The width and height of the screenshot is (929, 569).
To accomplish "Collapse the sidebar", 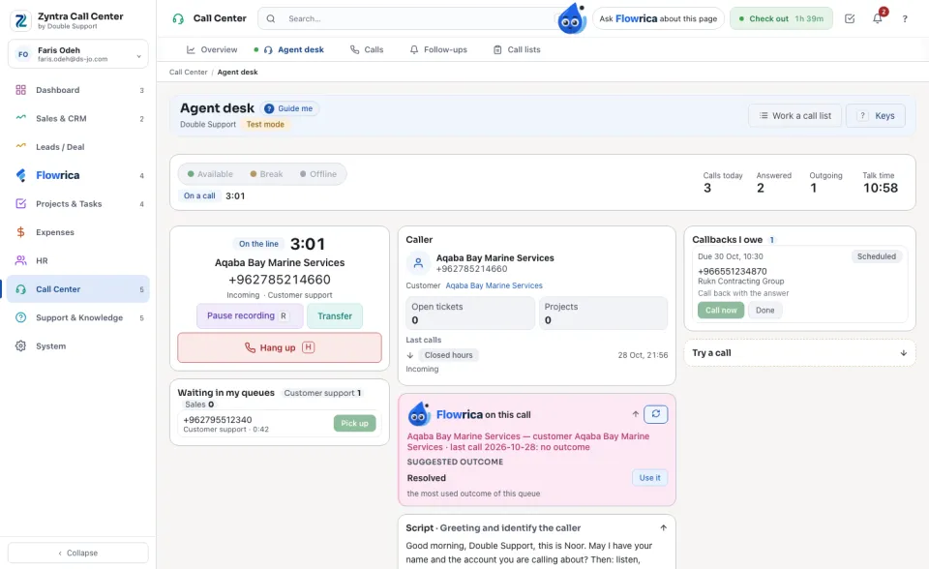I will coord(78,553).
